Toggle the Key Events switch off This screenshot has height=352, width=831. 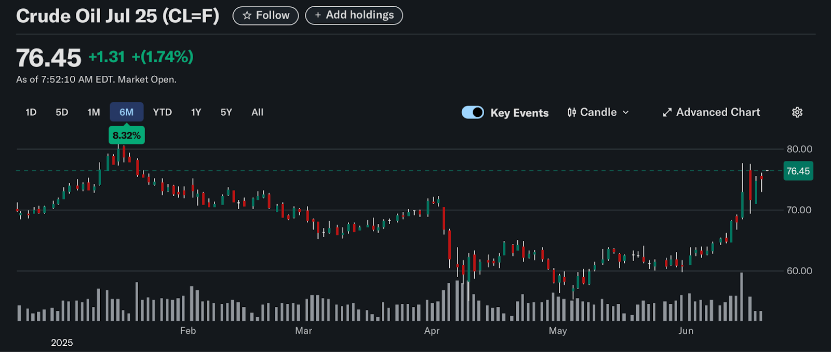point(473,112)
